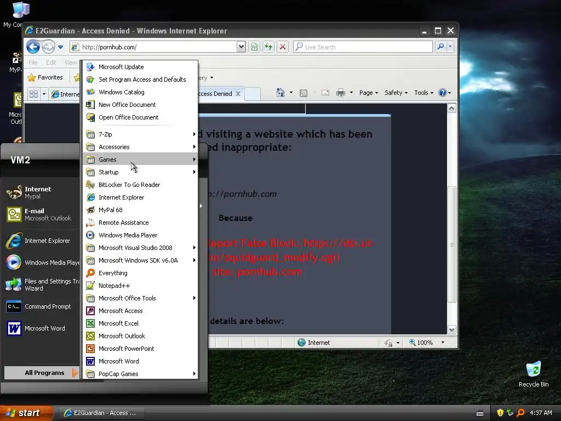Open New Office Document
The width and height of the screenshot is (561, 421).
click(140, 105)
